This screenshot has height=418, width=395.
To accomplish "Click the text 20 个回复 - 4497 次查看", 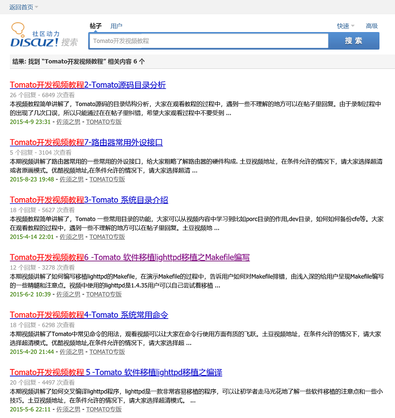I will pyautogui.click(x=42, y=383).
